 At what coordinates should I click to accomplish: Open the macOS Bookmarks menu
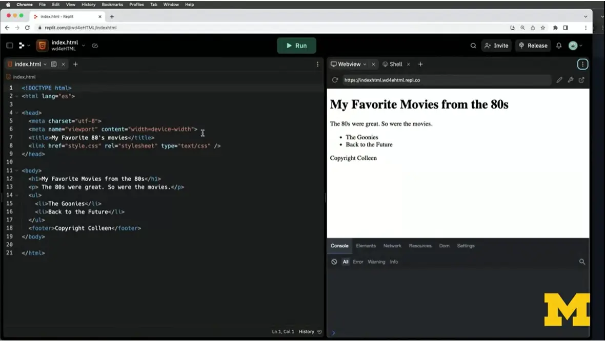coord(112,5)
